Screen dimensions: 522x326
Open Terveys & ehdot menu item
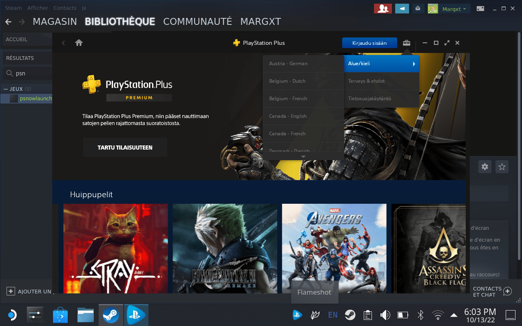coord(381,81)
